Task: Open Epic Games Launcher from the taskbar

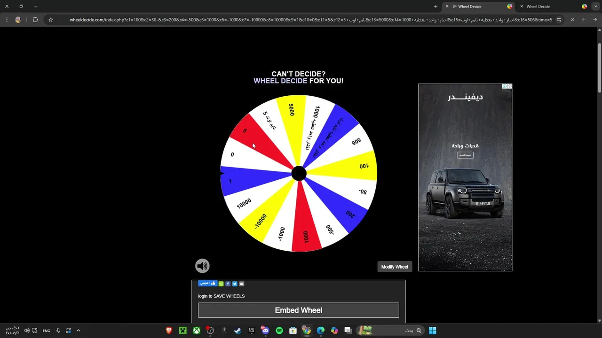Action: (x=252, y=330)
